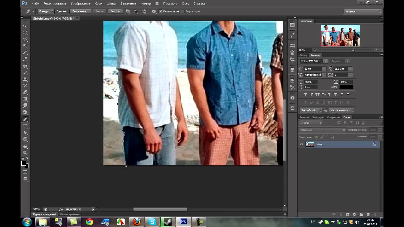Select the Clone Stamp tool
404x227 pixels.
(x=25, y=79)
